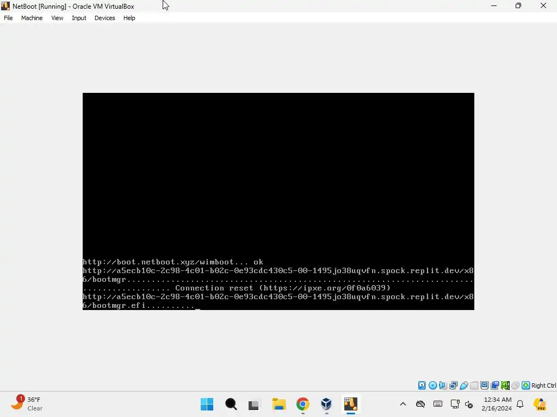The height and width of the screenshot is (417, 557).
Task: Click the green CPU execution status icon
Action: [x=505, y=386]
